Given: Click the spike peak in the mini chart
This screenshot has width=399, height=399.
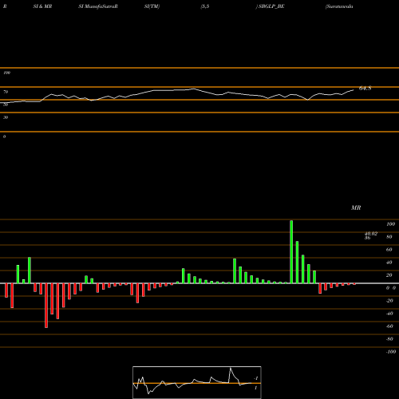Looking at the screenshot, I should pyautogui.click(x=231, y=369).
